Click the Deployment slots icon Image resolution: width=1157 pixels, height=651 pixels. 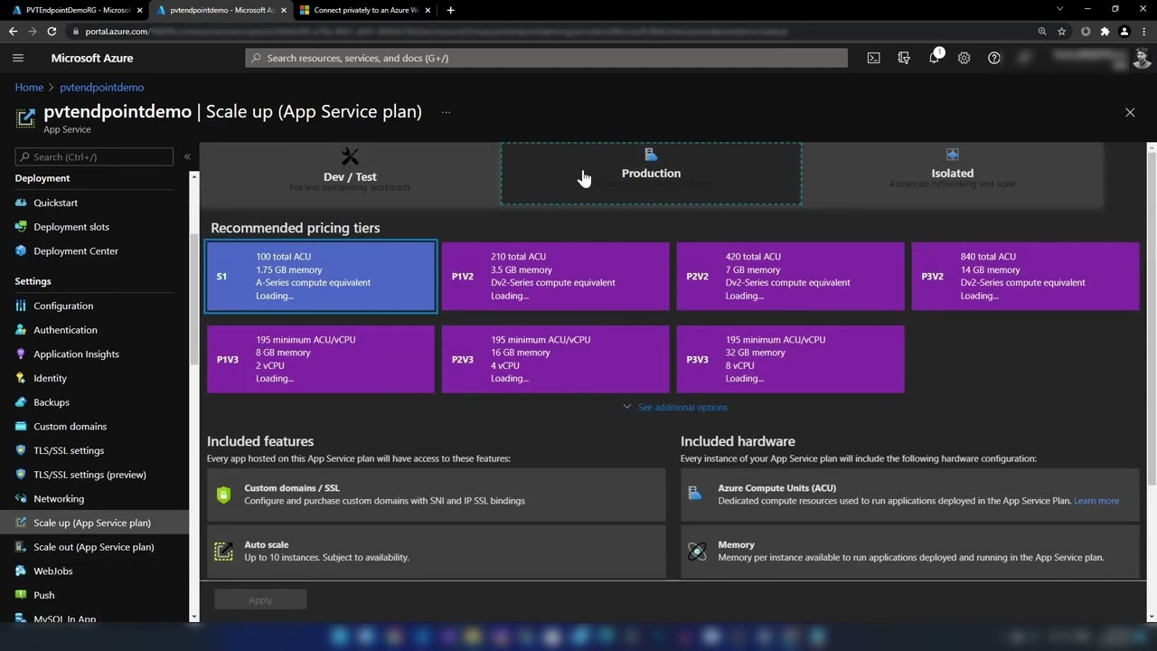coord(22,227)
